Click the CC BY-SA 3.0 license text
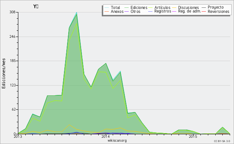 [x=222, y=141]
